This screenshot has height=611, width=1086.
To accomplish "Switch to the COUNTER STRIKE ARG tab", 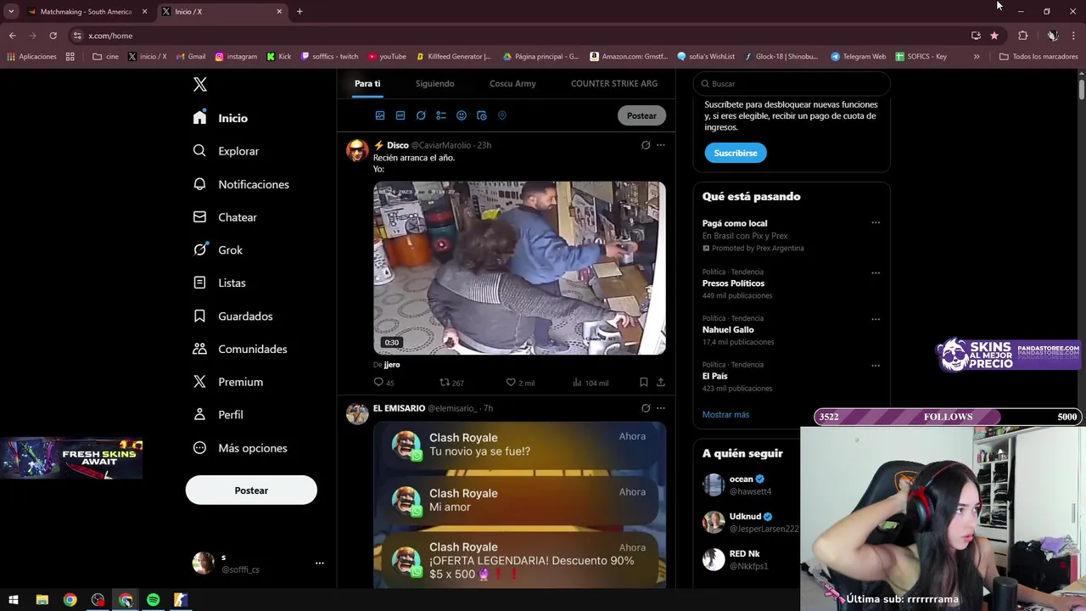I will pyautogui.click(x=614, y=83).
